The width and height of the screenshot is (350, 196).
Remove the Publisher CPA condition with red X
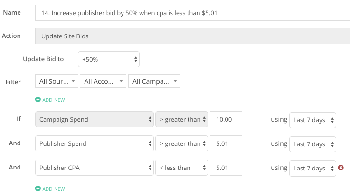pos(341,168)
